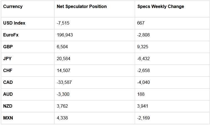Screen dimensions: 210x125
Task: Click the CHF currency cell
Action: click(x=8, y=71)
